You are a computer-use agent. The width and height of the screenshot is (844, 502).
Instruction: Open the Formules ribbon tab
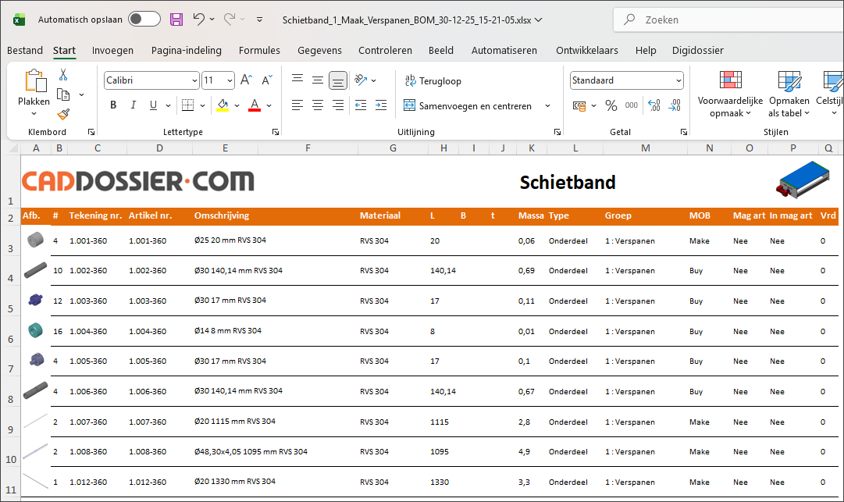pyautogui.click(x=259, y=51)
